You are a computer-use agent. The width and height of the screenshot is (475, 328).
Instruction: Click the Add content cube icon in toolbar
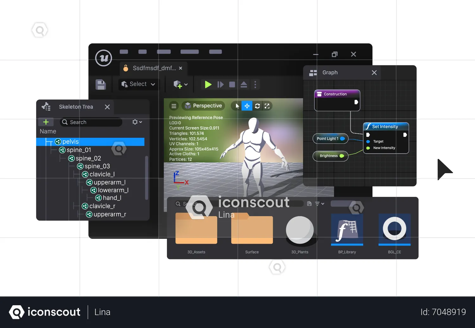click(179, 84)
